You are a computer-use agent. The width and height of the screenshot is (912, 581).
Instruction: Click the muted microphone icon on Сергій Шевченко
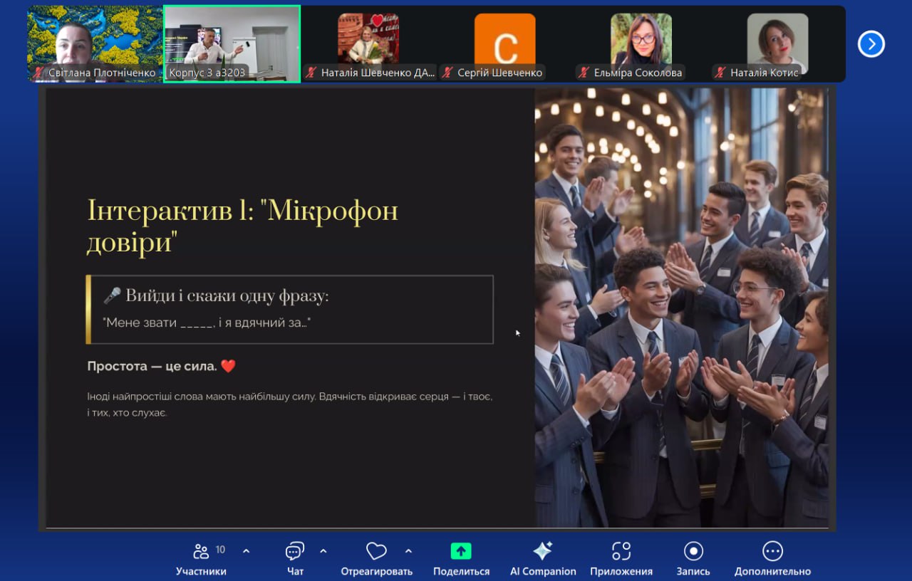click(x=448, y=73)
